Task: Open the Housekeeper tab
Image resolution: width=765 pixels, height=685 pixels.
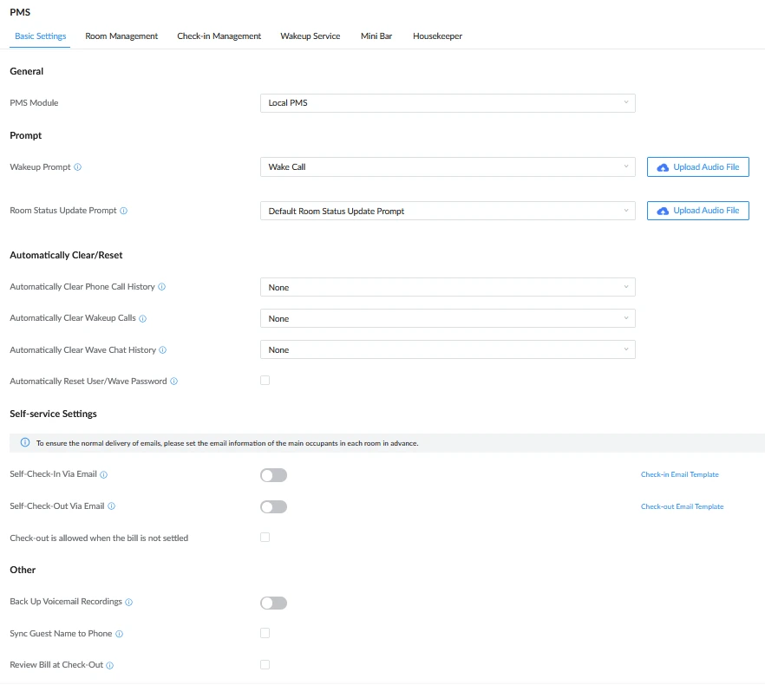Action: point(437,36)
